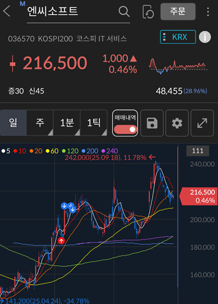Open stock info via the i icon
This screenshot has height=304, width=218.
[205, 37]
